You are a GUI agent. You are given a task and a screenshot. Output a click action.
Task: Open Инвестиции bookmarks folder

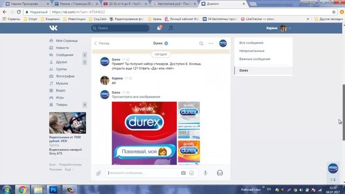pyautogui.click(x=74, y=19)
